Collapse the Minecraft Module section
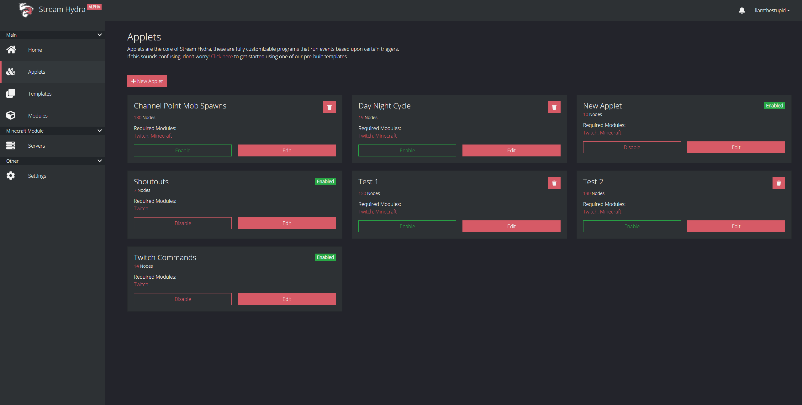Image resolution: width=802 pixels, height=405 pixels. (99, 131)
